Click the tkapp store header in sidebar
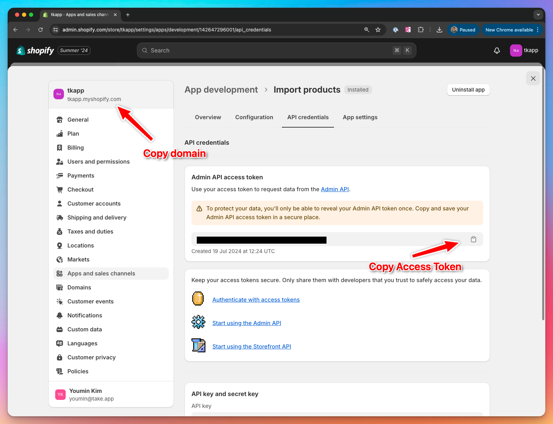The height and width of the screenshot is (424, 553). pos(111,94)
